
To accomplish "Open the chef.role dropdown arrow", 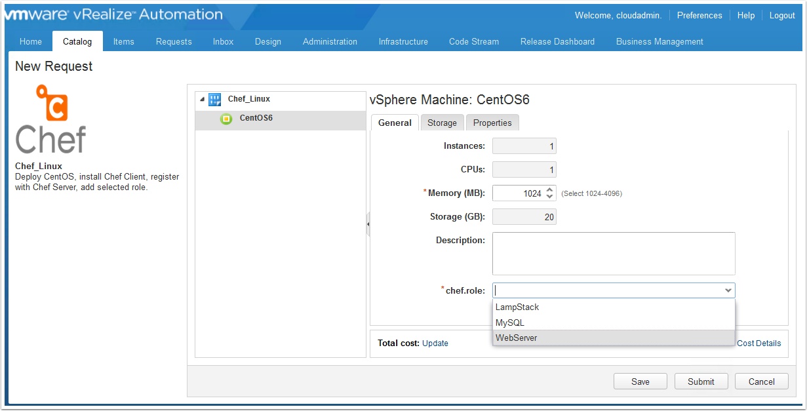I will coord(728,290).
